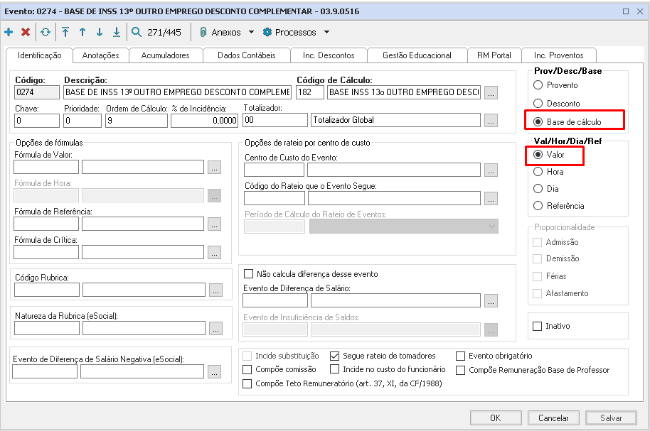The height and width of the screenshot is (431, 650).
Task: Close the Evento window
Action: [x=640, y=11]
